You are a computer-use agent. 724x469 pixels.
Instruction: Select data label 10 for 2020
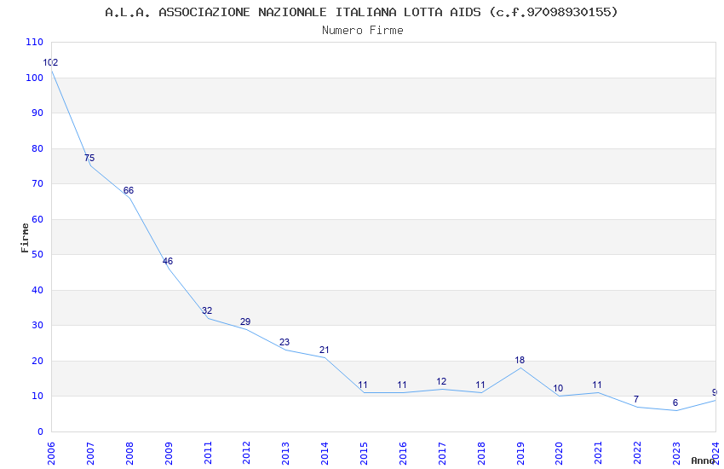click(558, 388)
